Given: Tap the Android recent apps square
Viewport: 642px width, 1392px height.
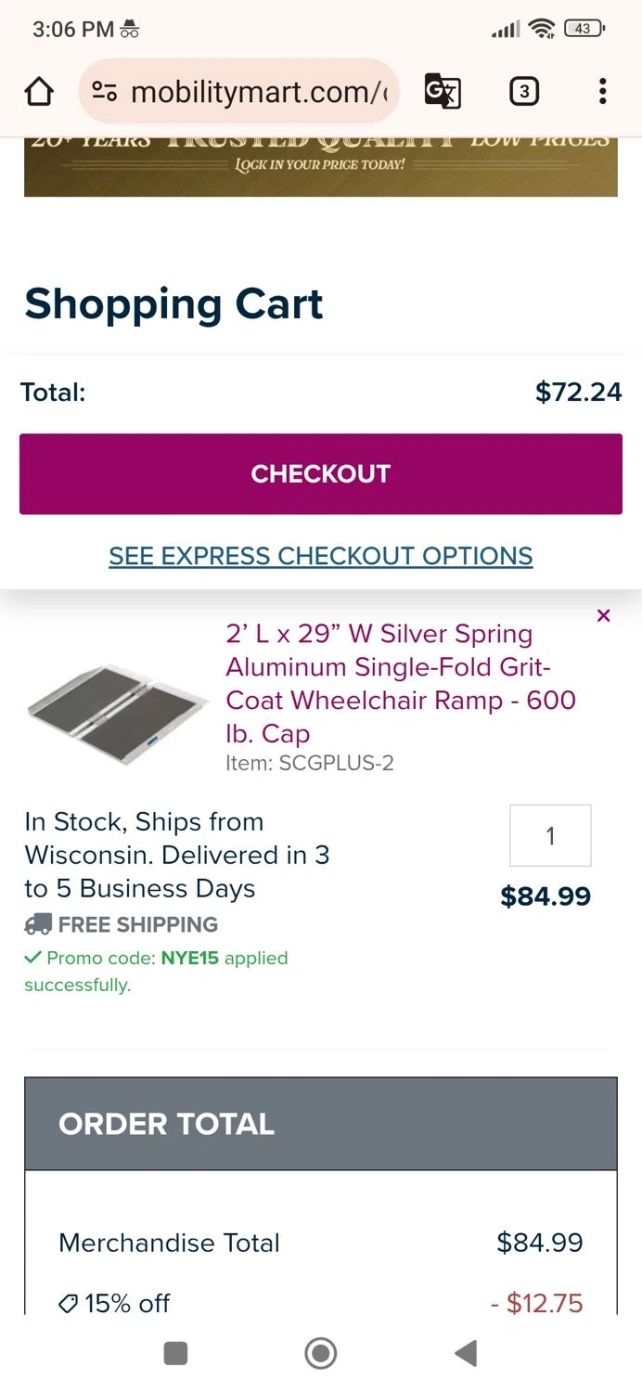Looking at the screenshot, I should point(175,1353).
